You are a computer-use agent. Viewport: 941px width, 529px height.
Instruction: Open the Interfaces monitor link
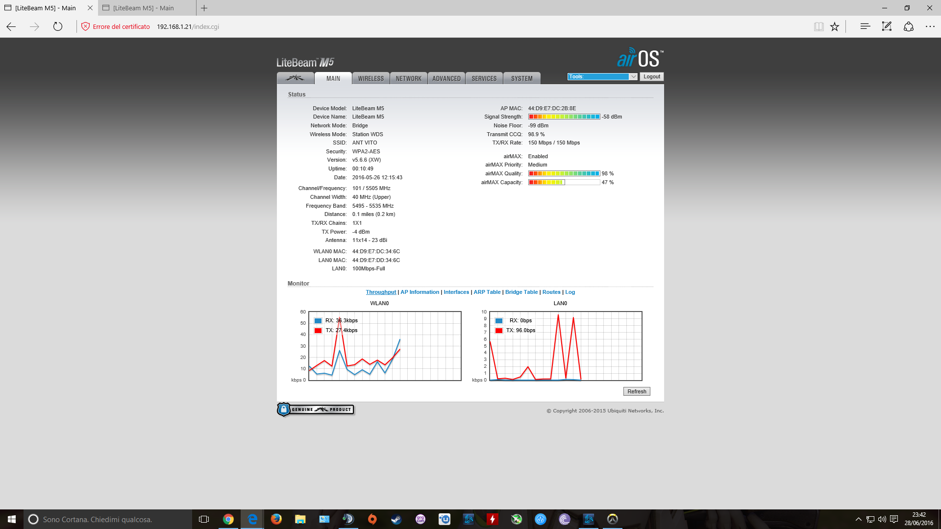456,292
